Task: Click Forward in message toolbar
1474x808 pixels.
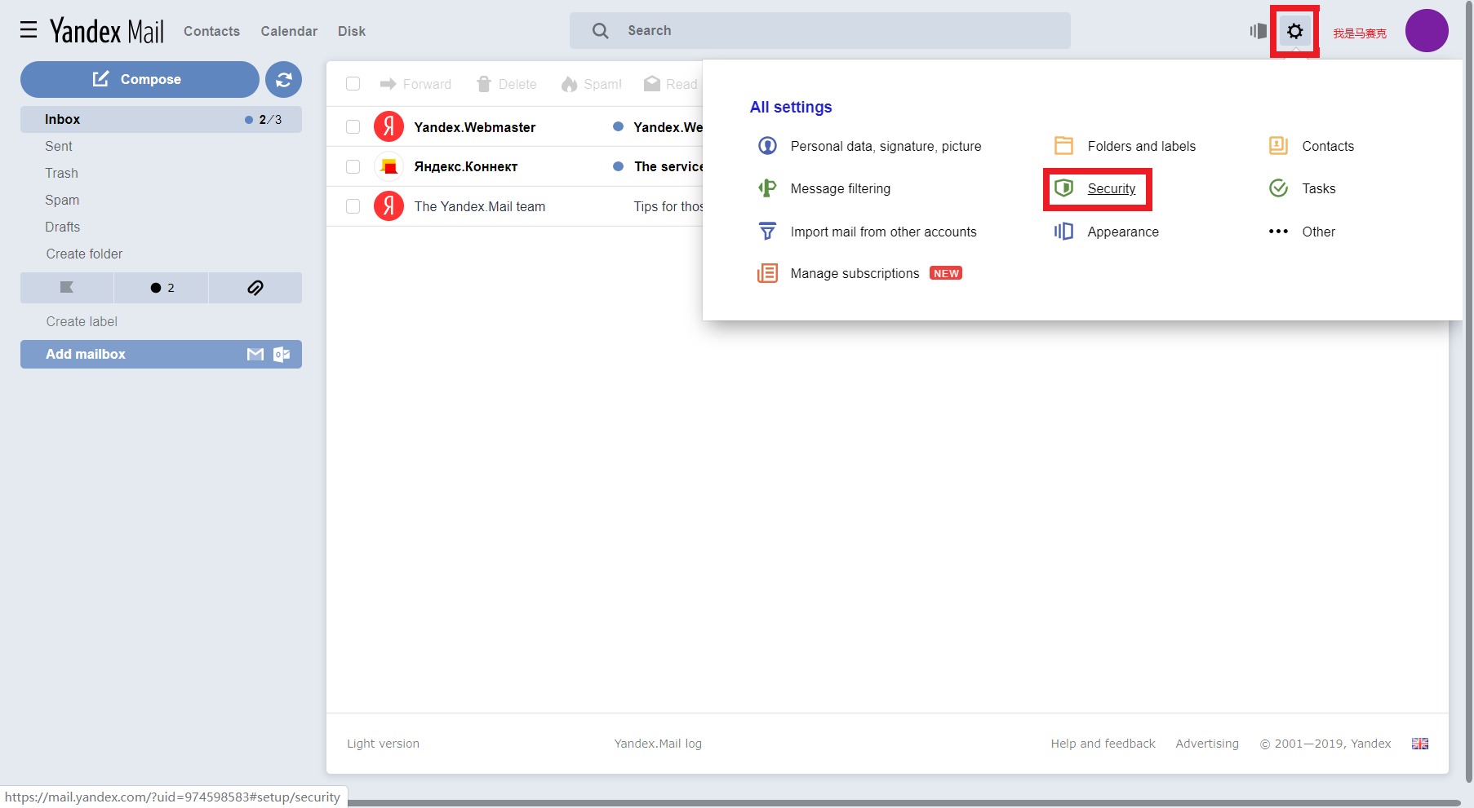Action: point(415,84)
